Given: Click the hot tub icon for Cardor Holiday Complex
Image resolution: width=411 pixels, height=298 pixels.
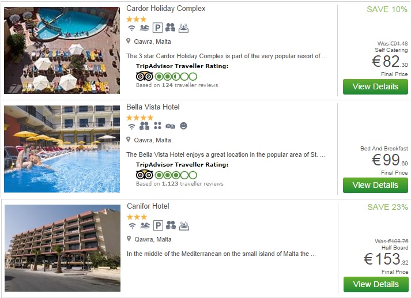Looking at the screenshot, I should (183, 28).
